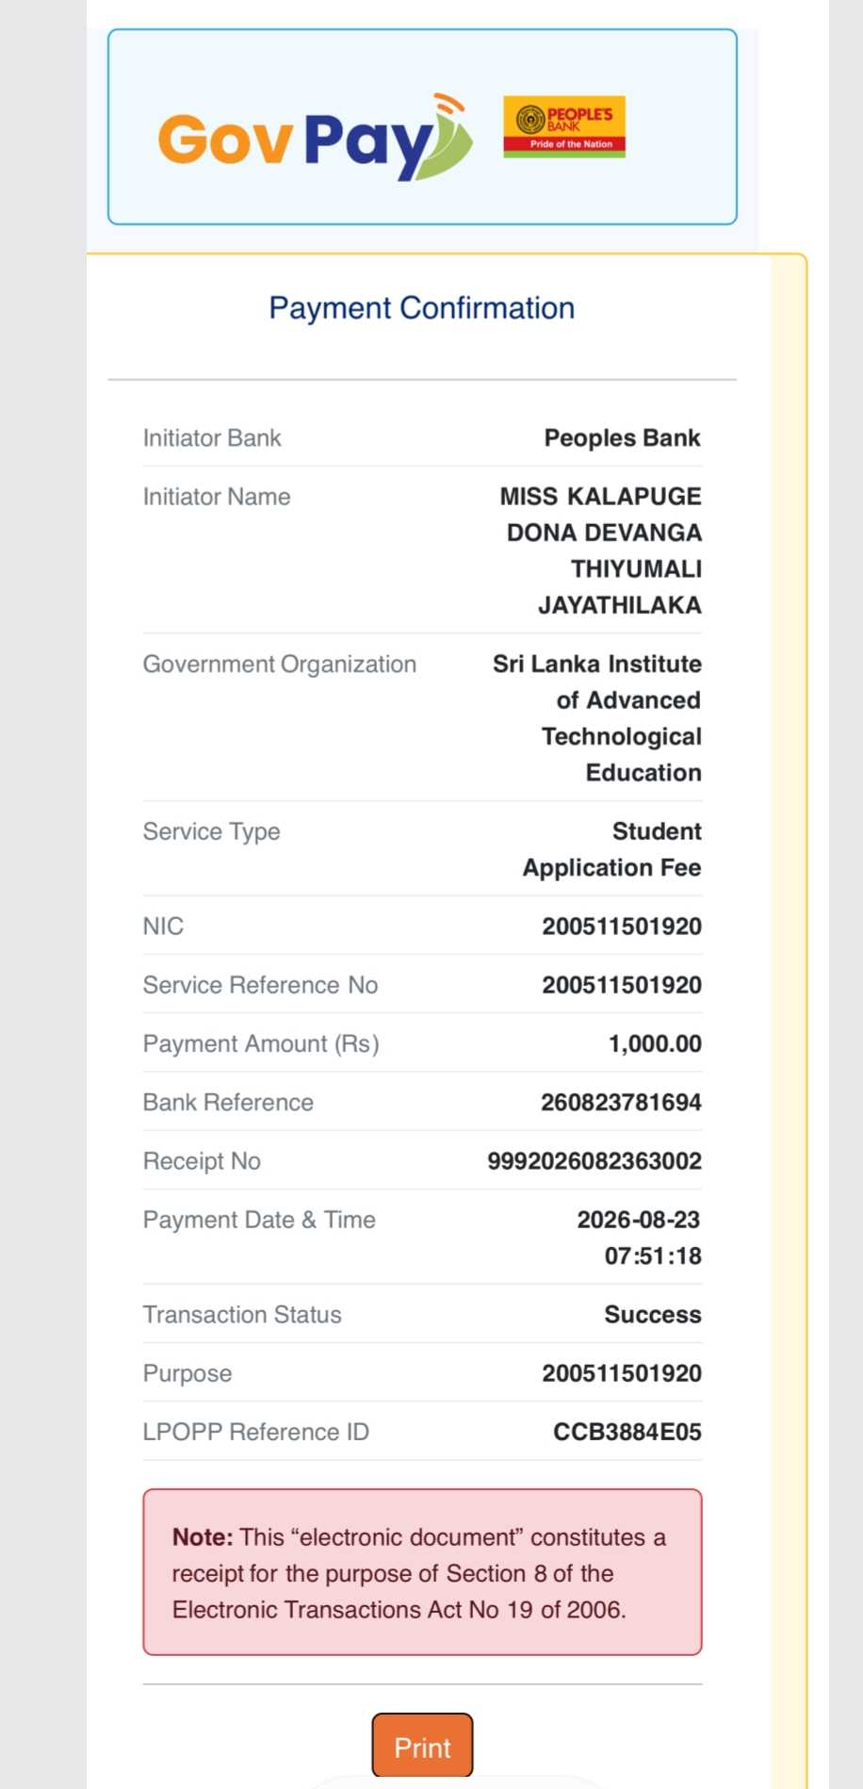The height and width of the screenshot is (1789, 863).
Task: Select the Initiator Bank label
Action: 212,438
